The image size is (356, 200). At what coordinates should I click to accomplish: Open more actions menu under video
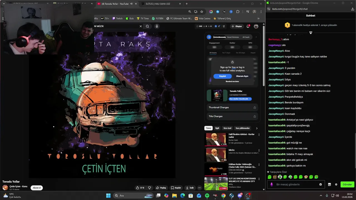coord(199,188)
